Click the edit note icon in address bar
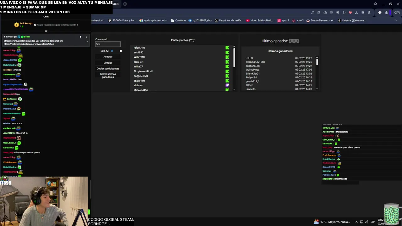This screenshot has width=402, height=226. (x=319, y=13)
